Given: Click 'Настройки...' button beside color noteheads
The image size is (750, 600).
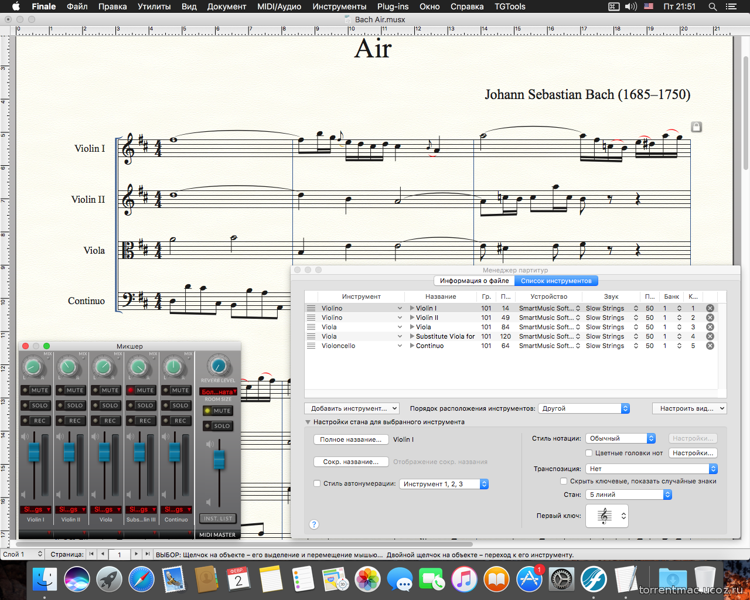Looking at the screenshot, I should point(693,453).
